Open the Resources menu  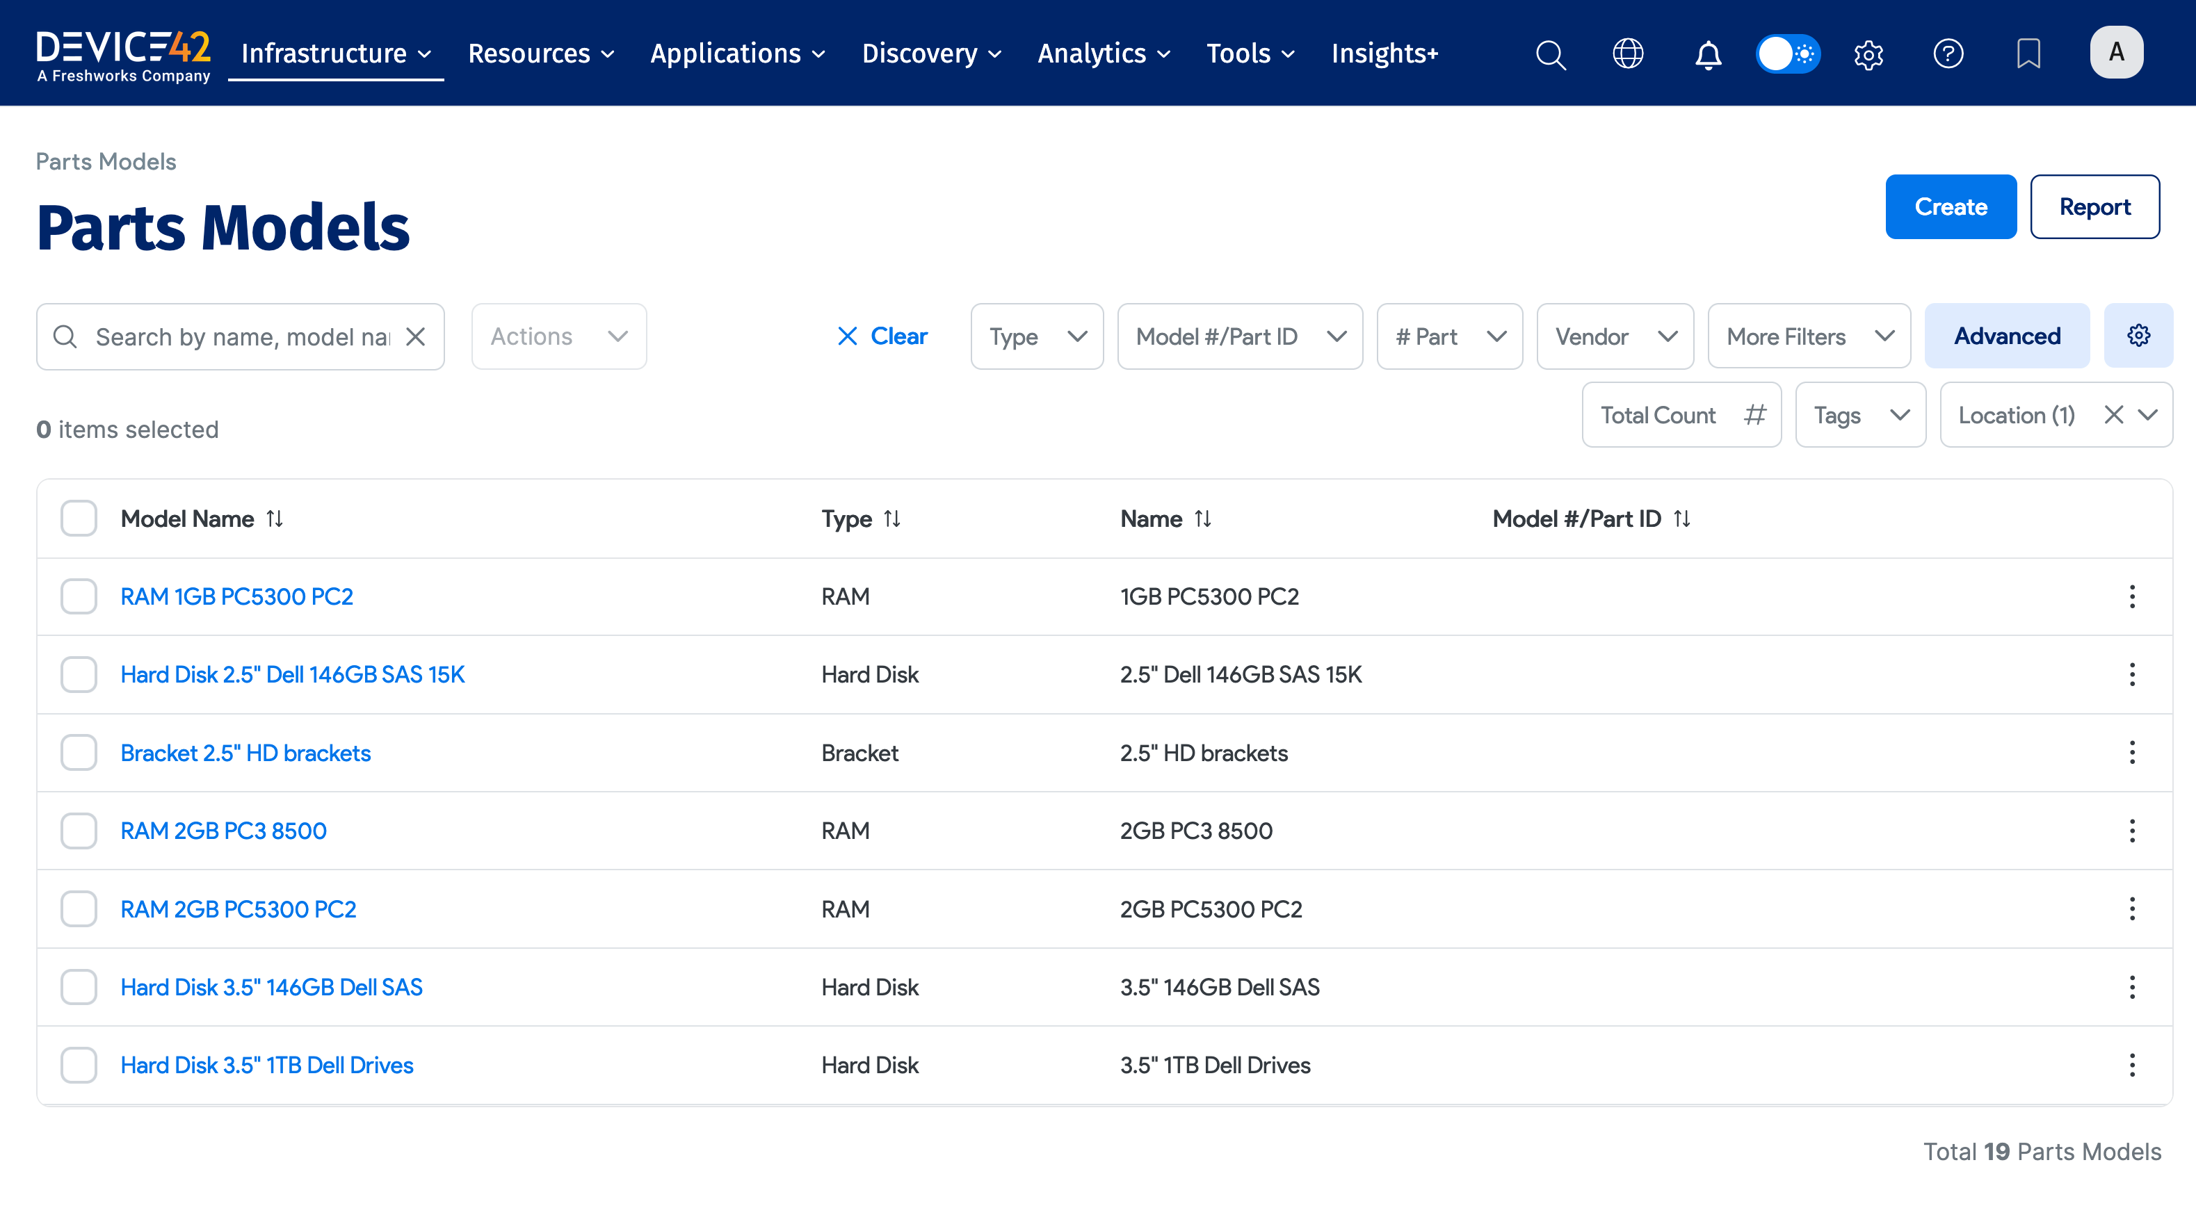pos(540,54)
